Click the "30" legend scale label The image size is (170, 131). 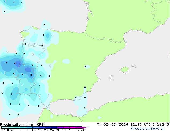[x=58, y=130]
